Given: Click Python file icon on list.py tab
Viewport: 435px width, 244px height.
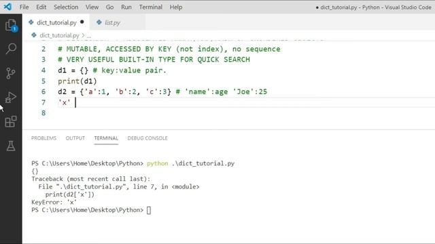Looking at the screenshot, I should pyautogui.click(x=99, y=22).
